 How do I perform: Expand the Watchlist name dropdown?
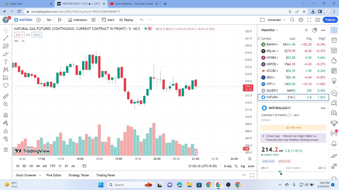click(270, 30)
